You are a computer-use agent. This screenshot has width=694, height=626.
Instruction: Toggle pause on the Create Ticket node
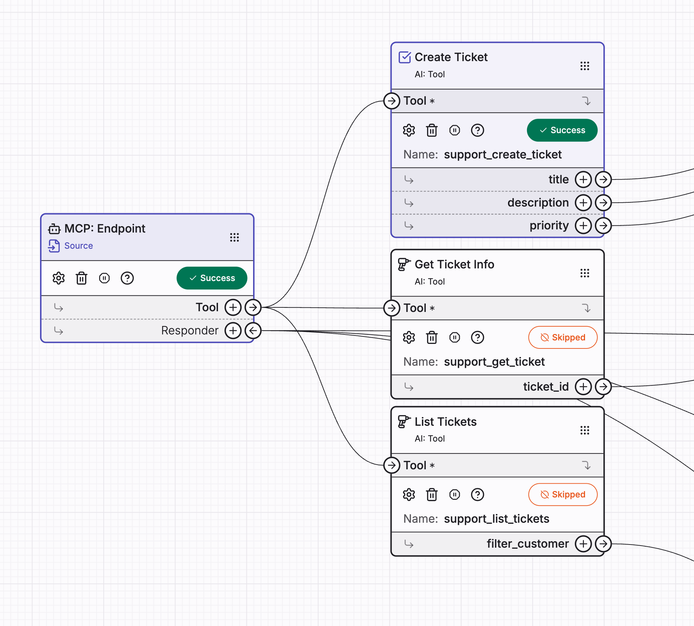pyautogui.click(x=455, y=130)
